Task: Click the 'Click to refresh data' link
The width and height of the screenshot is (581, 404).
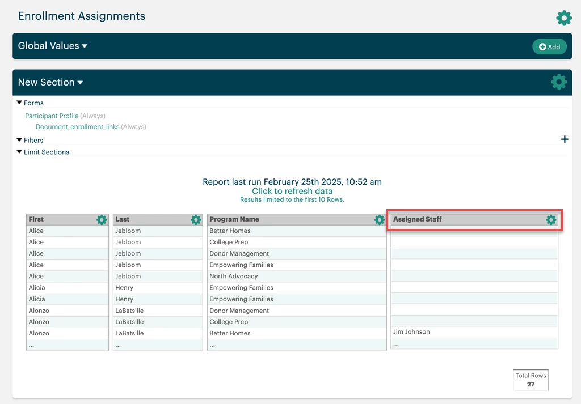Action: [x=292, y=191]
